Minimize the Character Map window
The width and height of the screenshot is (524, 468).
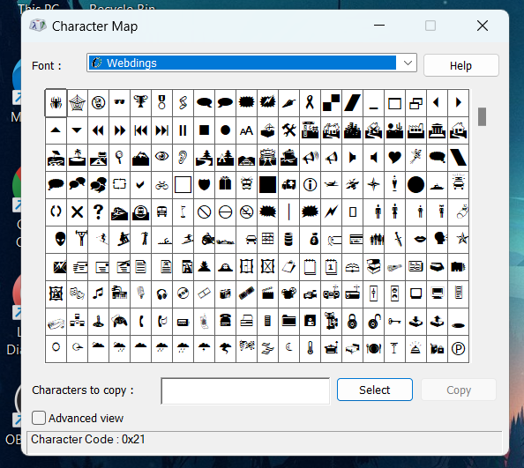click(x=379, y=26)
